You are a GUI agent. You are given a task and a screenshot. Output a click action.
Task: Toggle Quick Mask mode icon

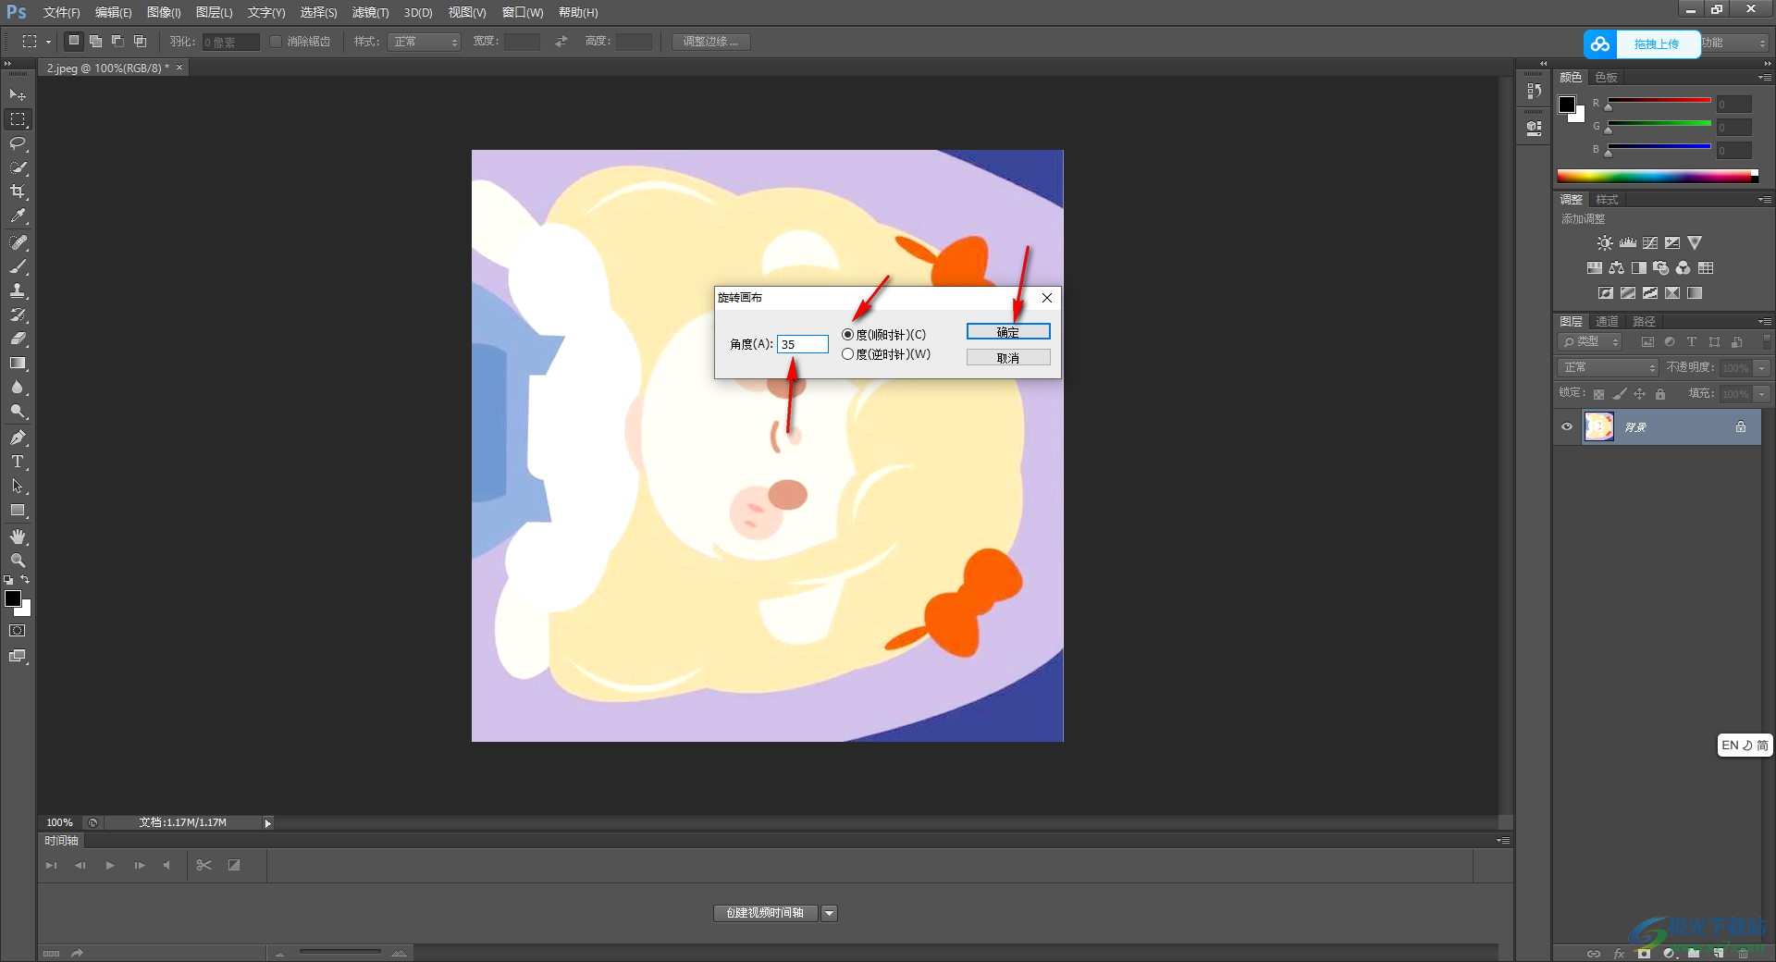(x=18, y=631)
